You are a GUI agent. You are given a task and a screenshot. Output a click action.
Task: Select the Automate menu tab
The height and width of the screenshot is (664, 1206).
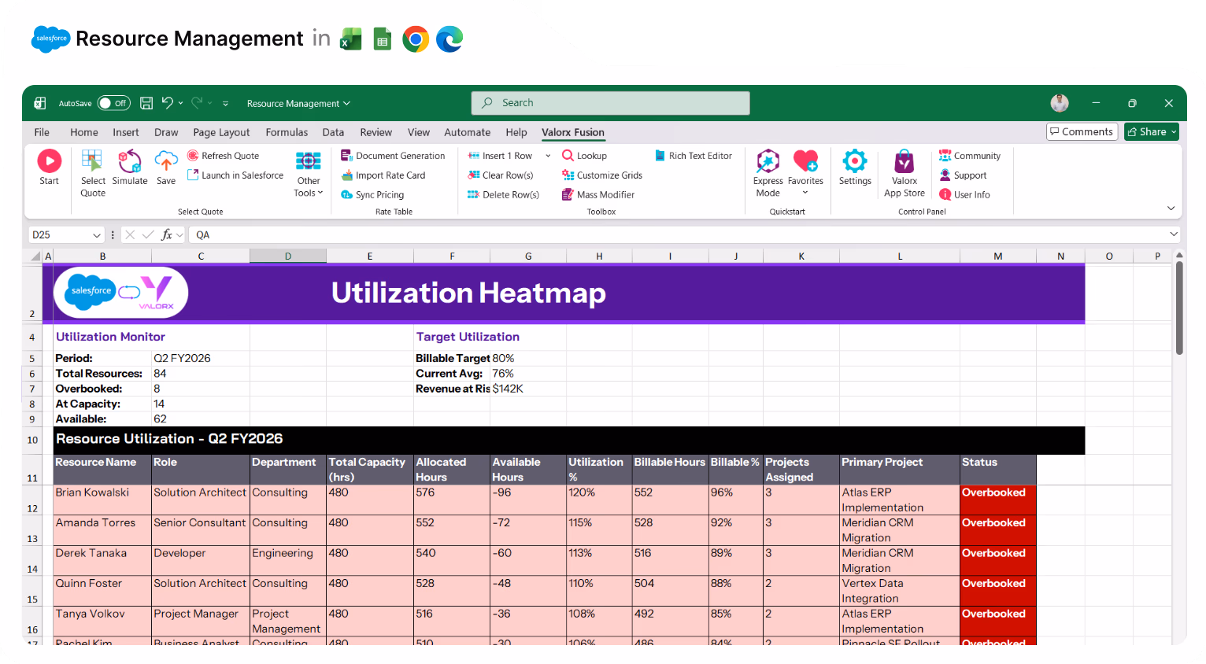click(467, 132)
